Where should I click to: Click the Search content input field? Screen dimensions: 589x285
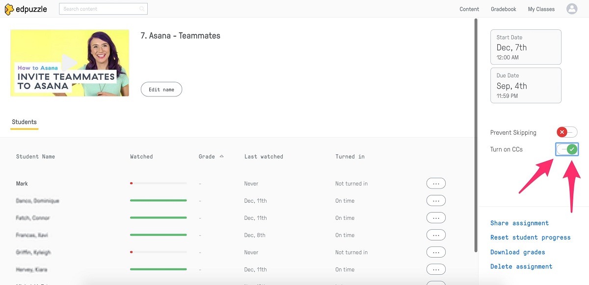pyautogui.click(x=98, y=8)
